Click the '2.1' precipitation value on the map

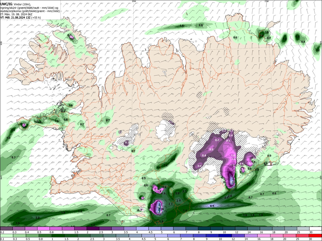184,191
